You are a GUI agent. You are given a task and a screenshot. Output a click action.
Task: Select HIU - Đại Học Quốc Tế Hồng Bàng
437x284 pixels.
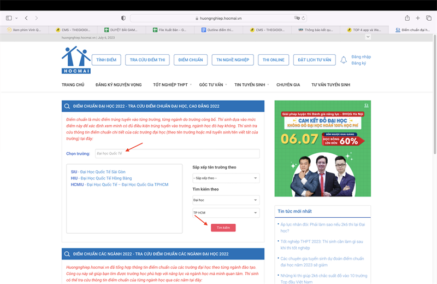point(101,178)
